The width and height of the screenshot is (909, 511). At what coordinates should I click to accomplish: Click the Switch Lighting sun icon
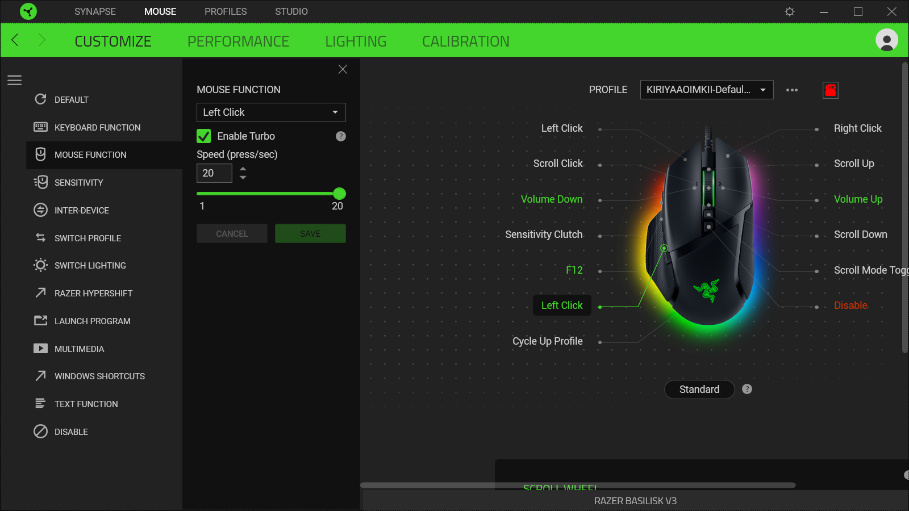40,265
